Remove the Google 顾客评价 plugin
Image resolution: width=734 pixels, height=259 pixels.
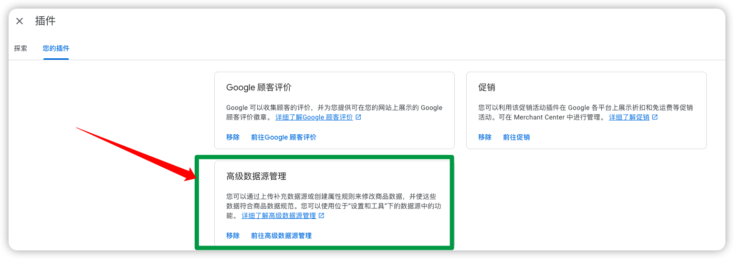click(233, 137)
